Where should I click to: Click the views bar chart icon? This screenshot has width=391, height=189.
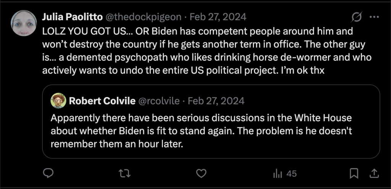[x=277, y=174]
